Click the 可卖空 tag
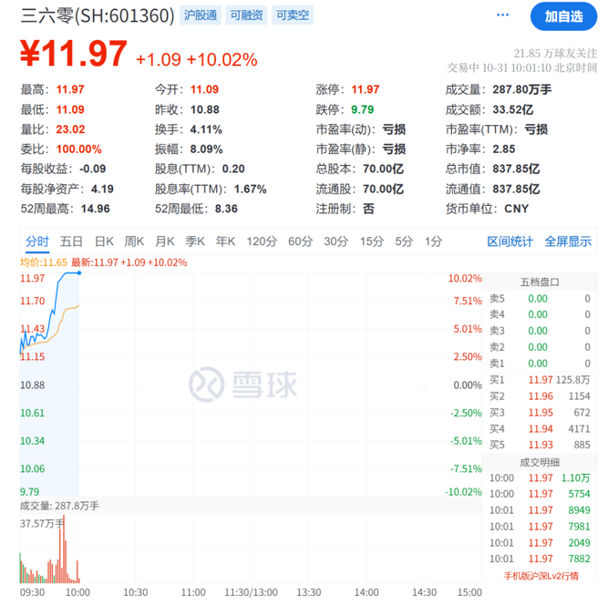This screenshot has height=606, width=608. coord(292,15)
